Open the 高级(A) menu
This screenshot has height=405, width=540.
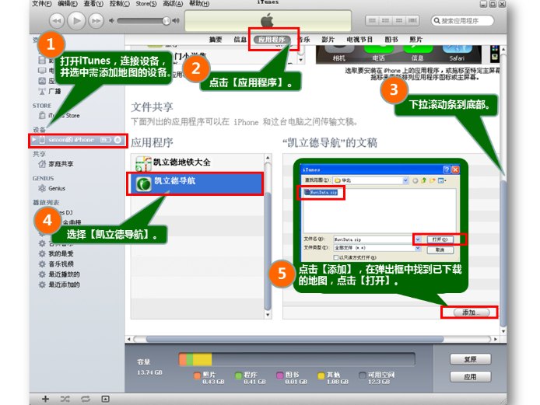coord(173,4)
